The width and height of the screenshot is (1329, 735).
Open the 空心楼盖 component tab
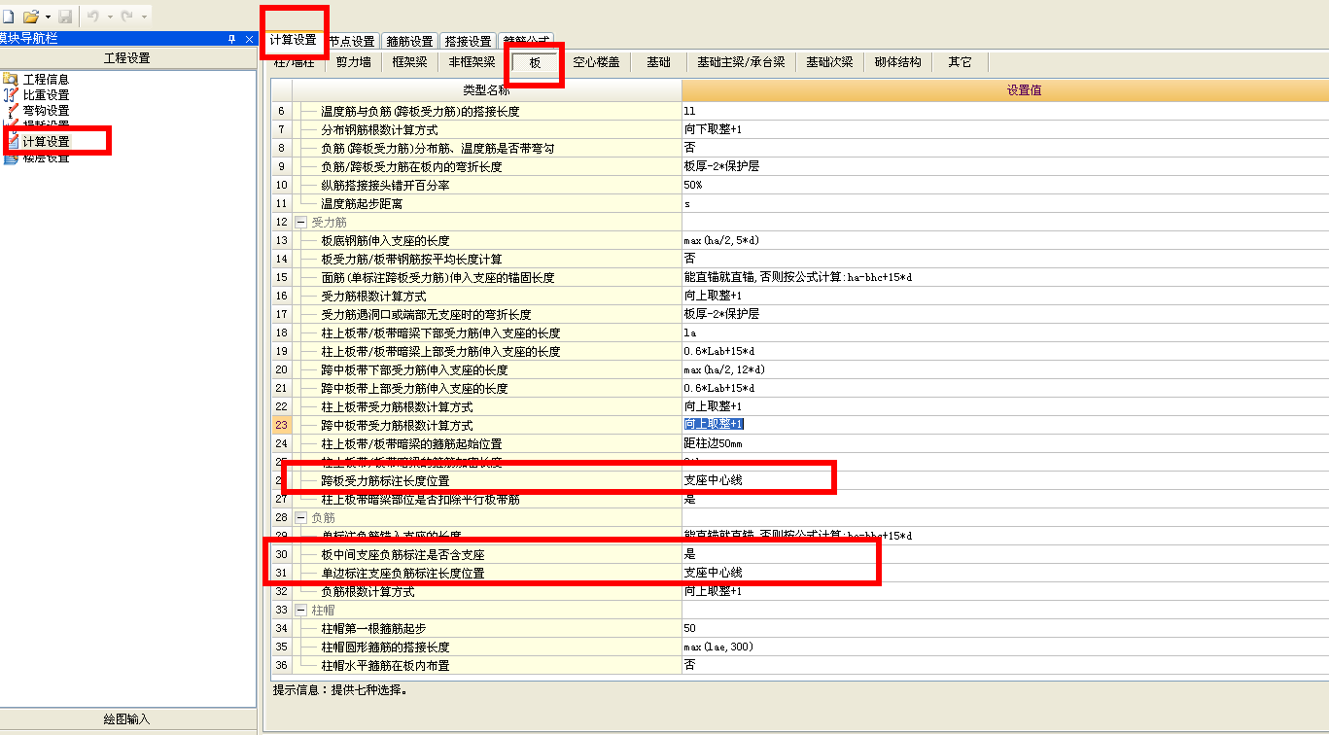[596, 62]
